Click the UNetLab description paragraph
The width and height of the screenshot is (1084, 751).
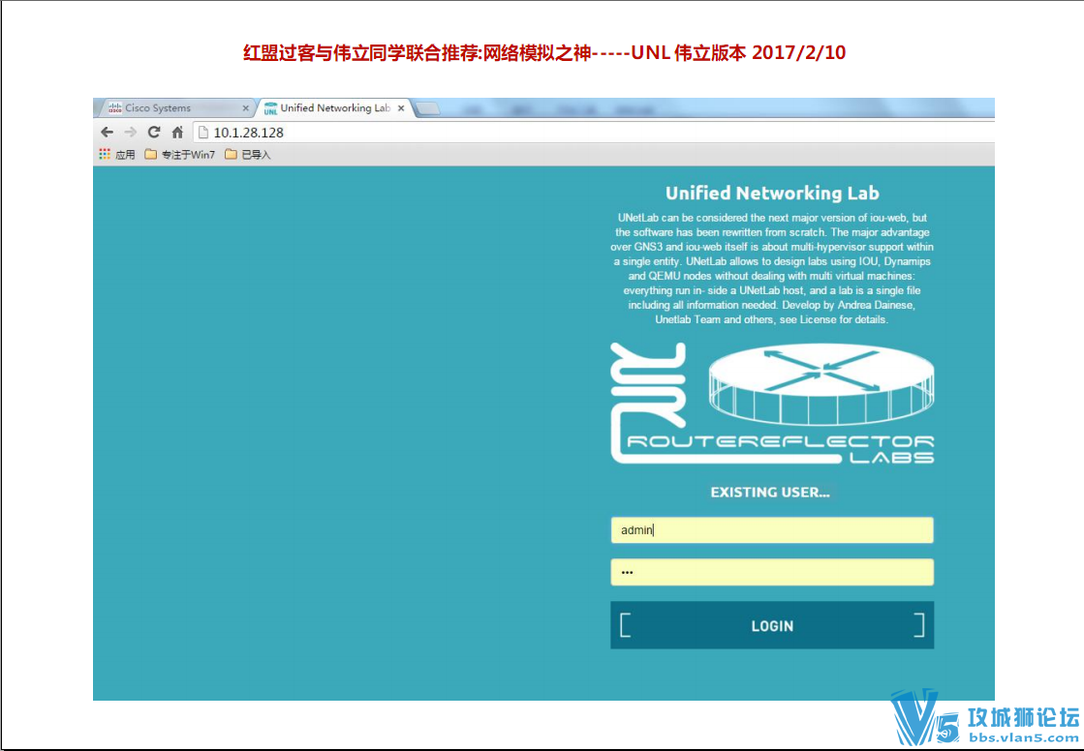coord(771,268)
